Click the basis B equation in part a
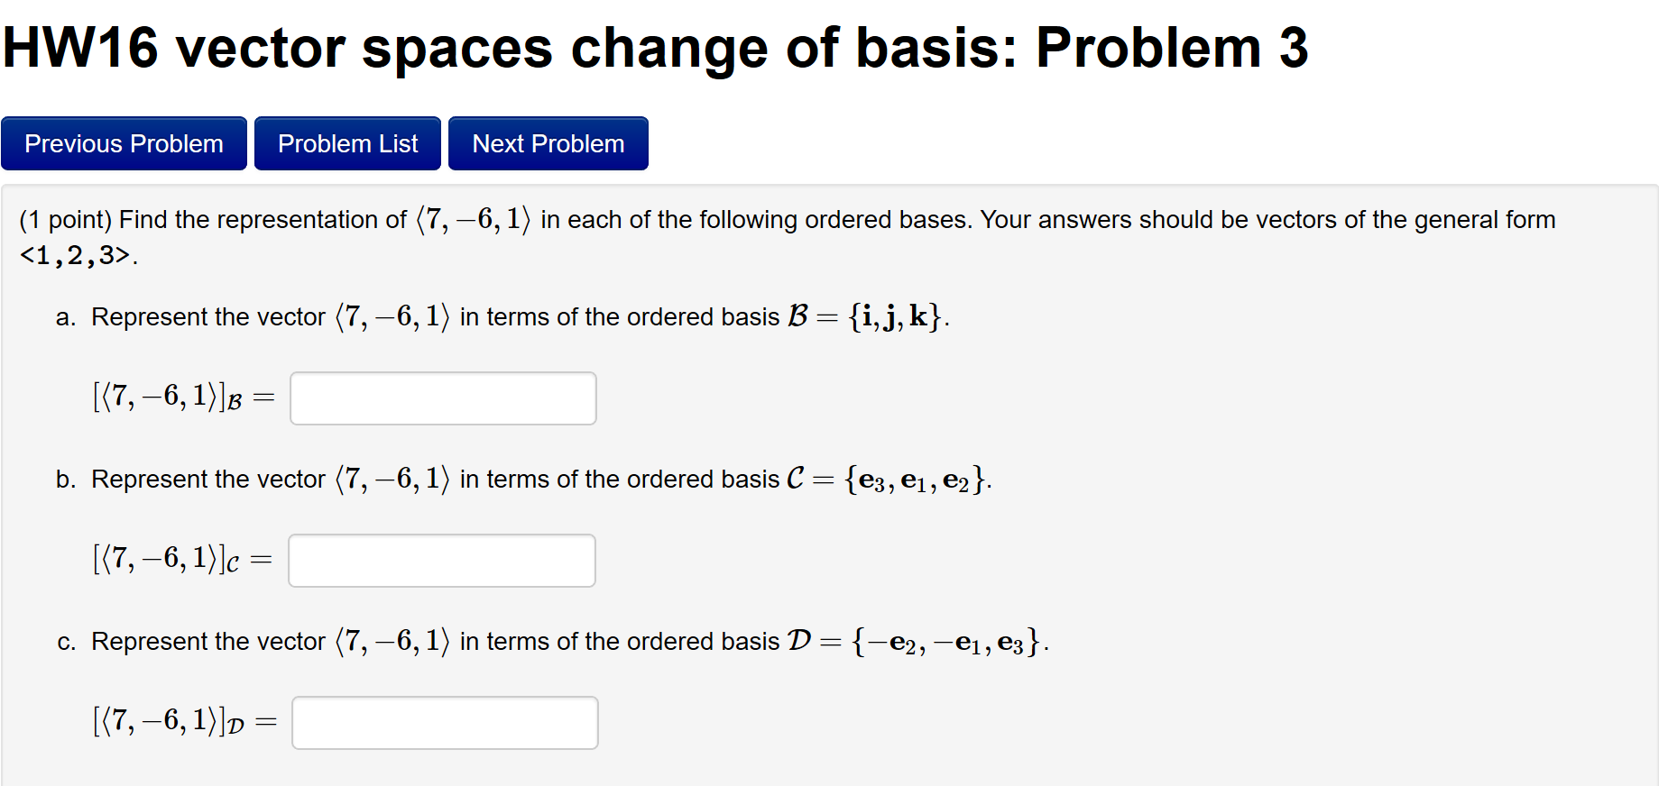This screenshot has width=1659, height=786. [x=866, y=316]
